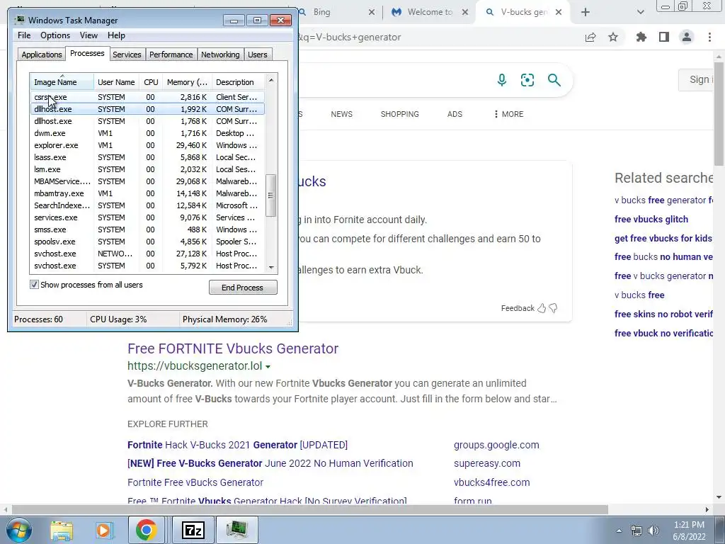Select MBAMService process row

coord(148,181)
